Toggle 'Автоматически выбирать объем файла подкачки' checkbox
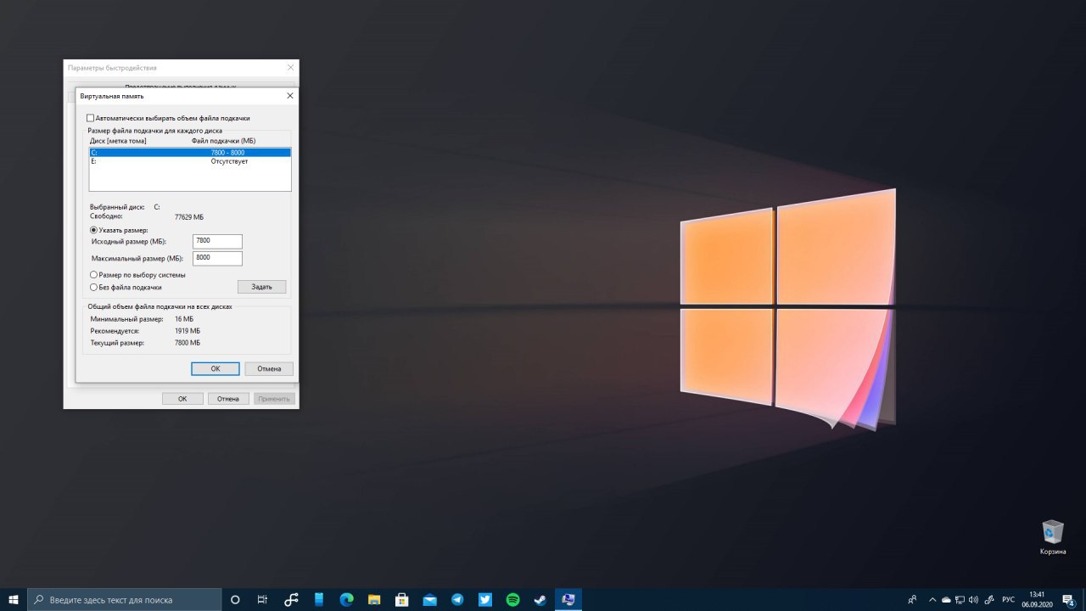This screenshot has width=1086, height=611. 91,118
